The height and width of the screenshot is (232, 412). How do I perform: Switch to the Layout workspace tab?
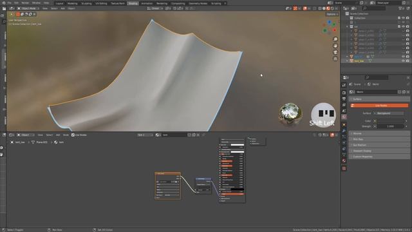(60, 3)
